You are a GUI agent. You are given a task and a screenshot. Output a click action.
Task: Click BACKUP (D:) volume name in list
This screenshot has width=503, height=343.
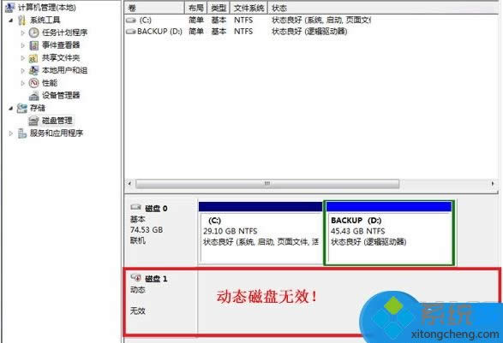click(x=159, y=32)
